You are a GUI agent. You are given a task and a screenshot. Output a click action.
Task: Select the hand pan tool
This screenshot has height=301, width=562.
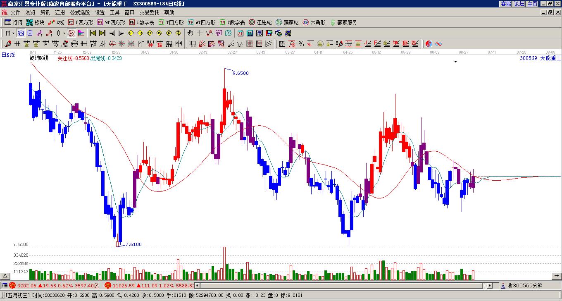190,33
